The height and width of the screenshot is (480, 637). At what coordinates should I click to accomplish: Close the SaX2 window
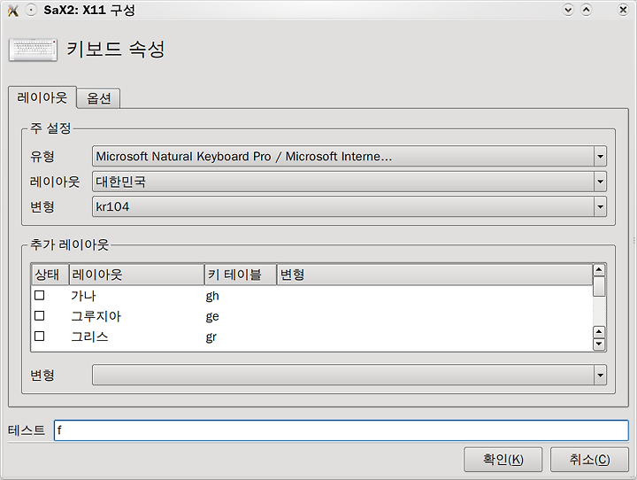[x=623, y=10]
